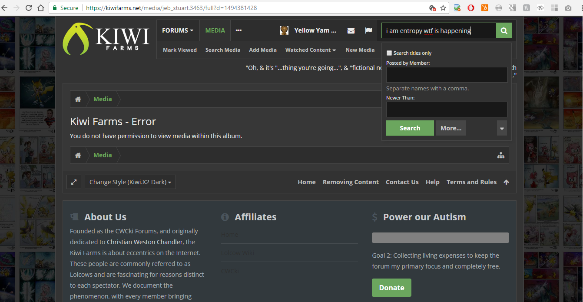
Task: Focus the Posted by Member input field
Action: click(x=447, y=75)
